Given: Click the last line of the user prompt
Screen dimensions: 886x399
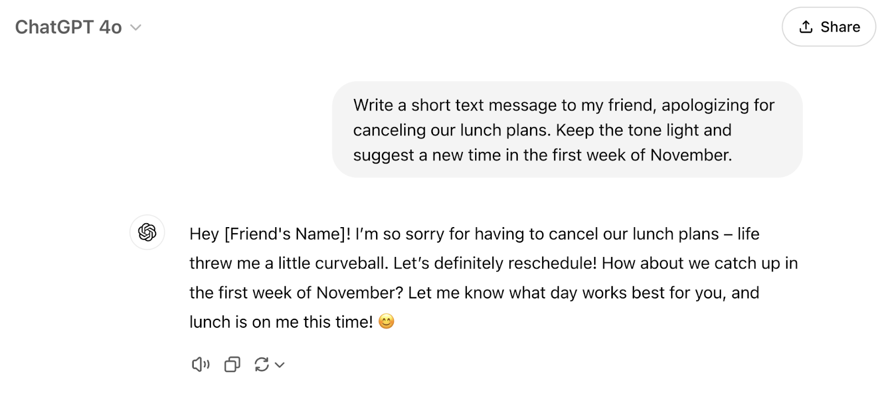Looking at the screenshot, I should 543,155.
